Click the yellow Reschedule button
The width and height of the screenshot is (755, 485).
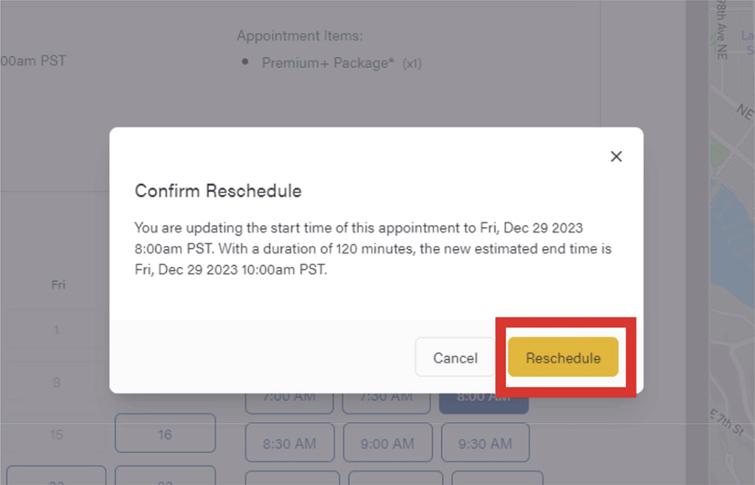[x=563, y=358]
